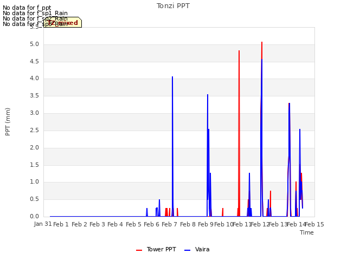
Task: Click the 4.0 y-axis tick label
Action: pyautogui.click(x=34, y=79)
